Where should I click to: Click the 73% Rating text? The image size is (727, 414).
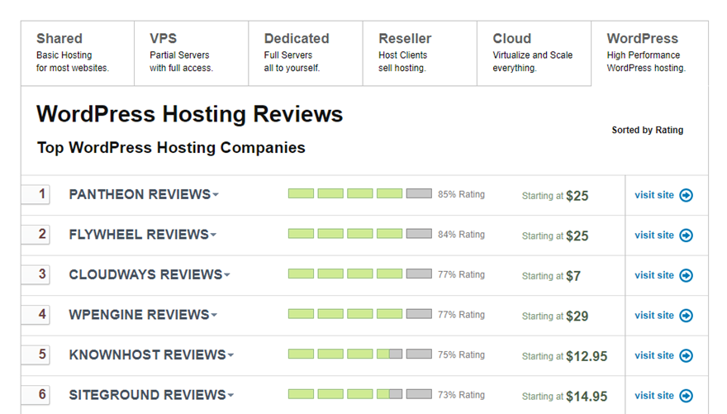click(x=461, y=395)
